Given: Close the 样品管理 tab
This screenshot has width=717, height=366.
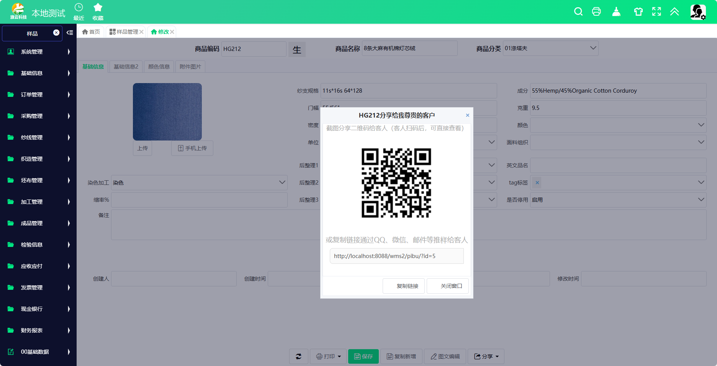Looking at the screenshot, I should [x=141, y=32].
